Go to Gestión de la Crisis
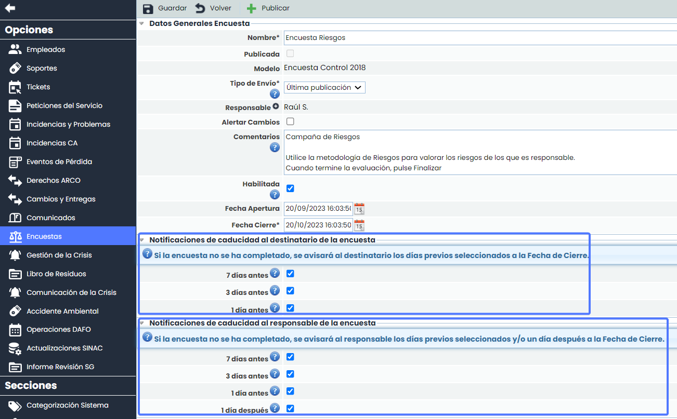 [59, 255]
